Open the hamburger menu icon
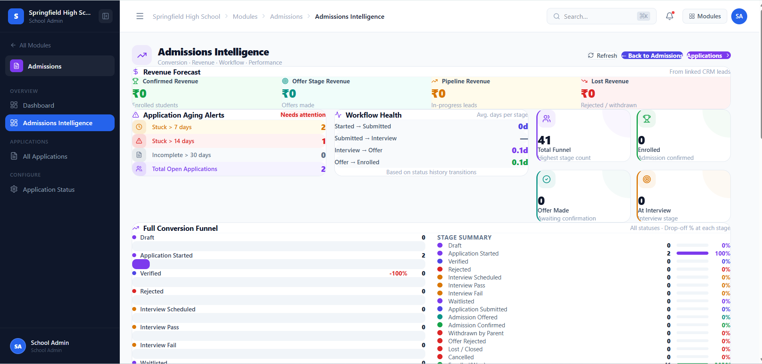Viewport: 762px width, 364px height. pyautogui.click(x=140, y=16)
